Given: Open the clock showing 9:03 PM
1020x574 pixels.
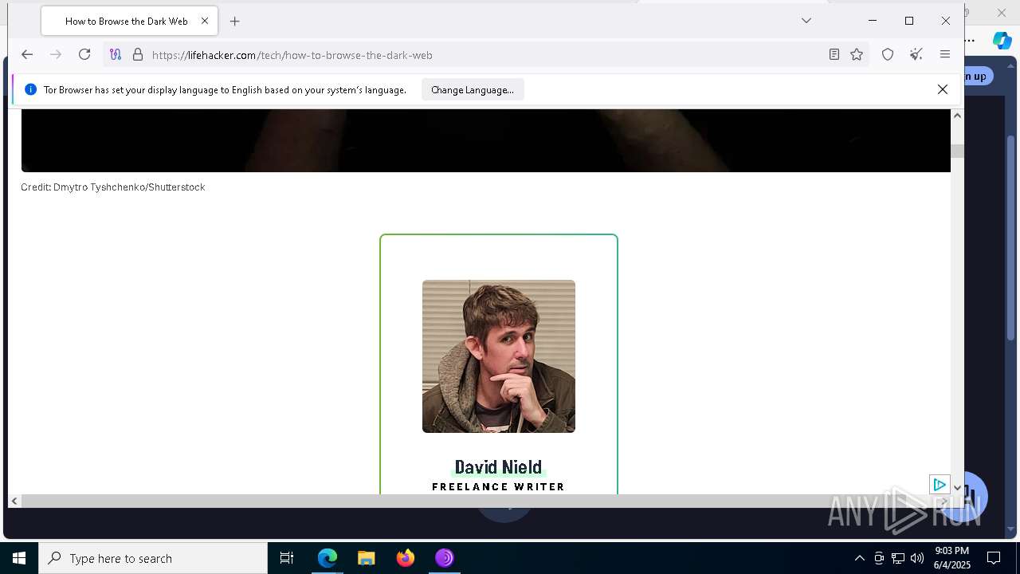Looking at the screenshot, I should [952, 558].
